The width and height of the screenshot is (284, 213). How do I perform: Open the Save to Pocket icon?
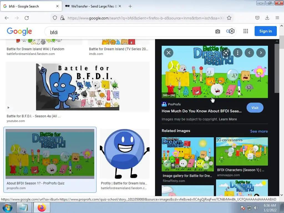(257, 18)
